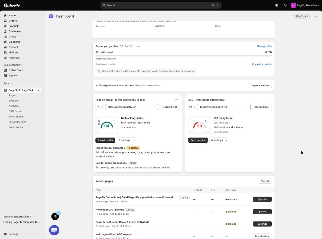Open the Sidekick assistant icon in top bar
The image size is (322, 239).
(x=277, y=5)
